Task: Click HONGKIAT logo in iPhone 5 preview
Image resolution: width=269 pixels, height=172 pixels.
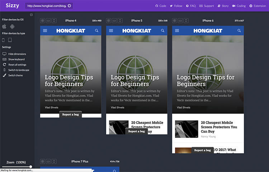Action: (137, 31)
